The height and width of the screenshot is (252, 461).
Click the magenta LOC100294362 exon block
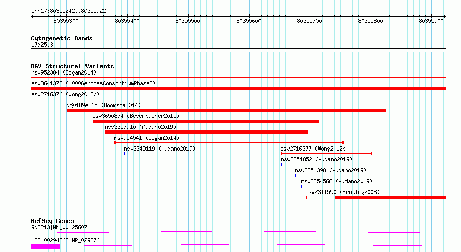tap(45, 246)
